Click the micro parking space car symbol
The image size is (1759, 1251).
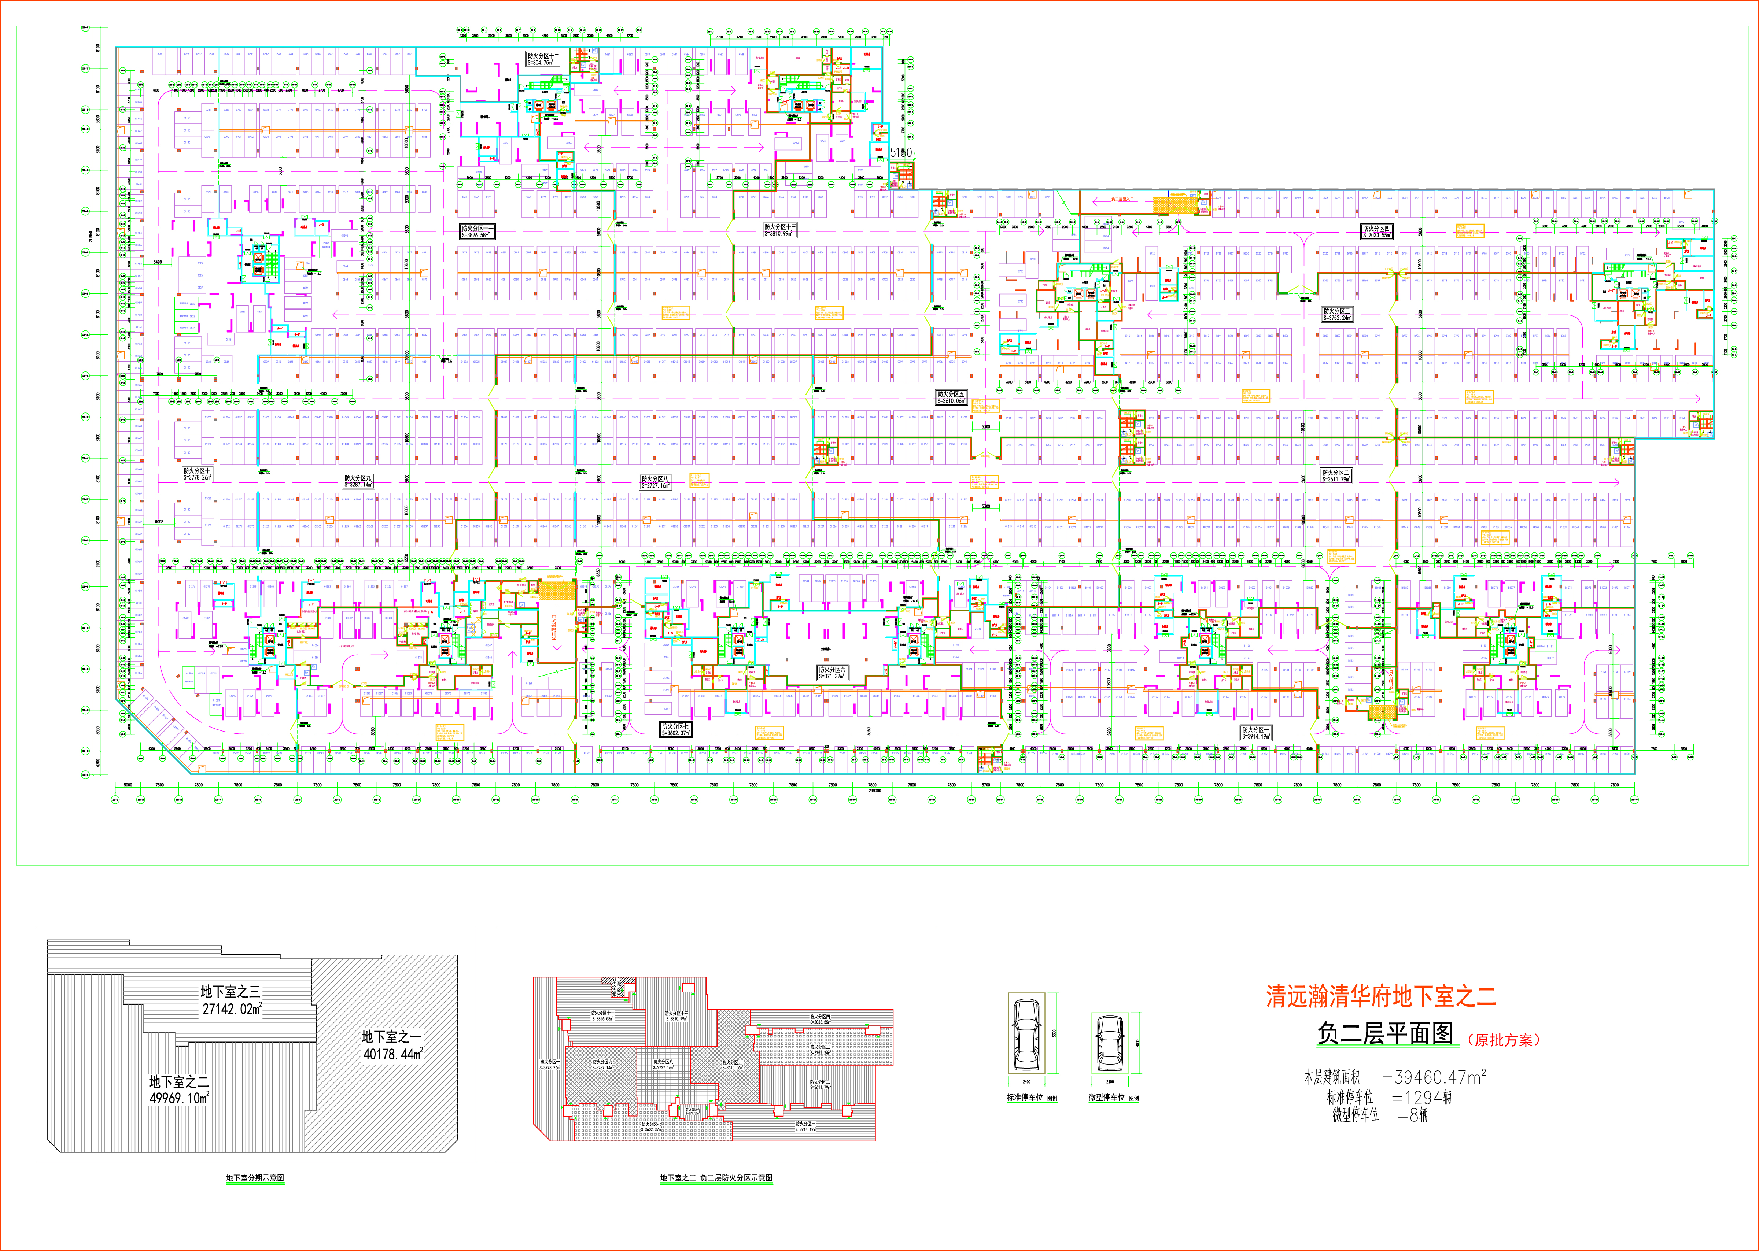point(1110,1043)
